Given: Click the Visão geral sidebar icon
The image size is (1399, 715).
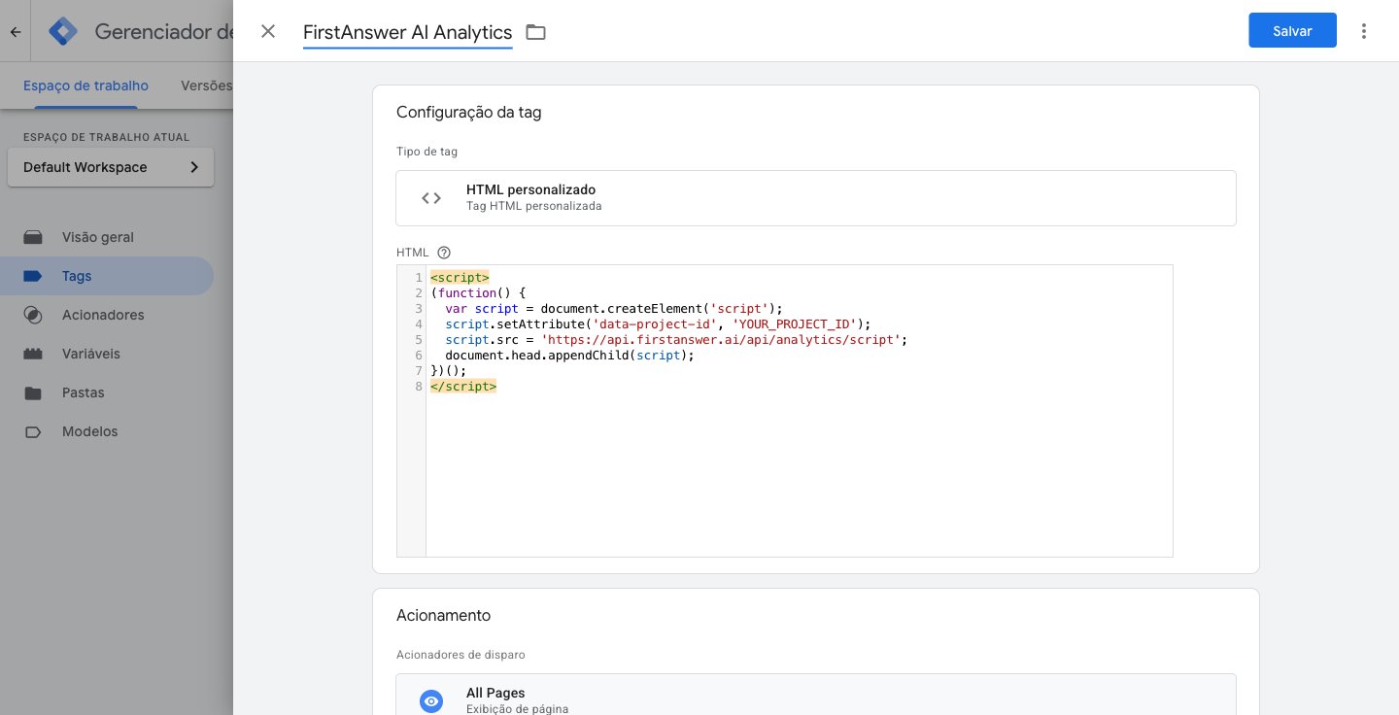Looking at the screenshot, I should click(33, 237).
